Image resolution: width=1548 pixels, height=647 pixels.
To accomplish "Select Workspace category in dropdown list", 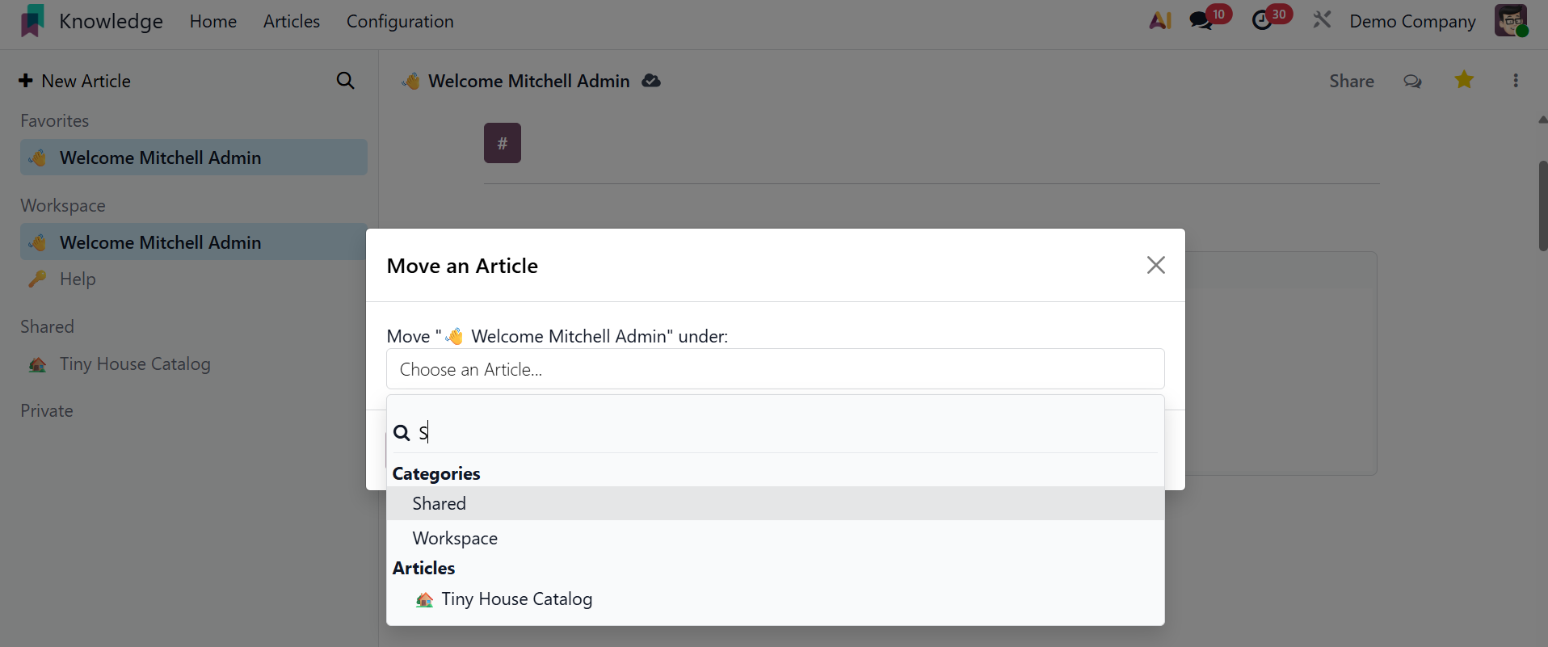I will [455, 538].
